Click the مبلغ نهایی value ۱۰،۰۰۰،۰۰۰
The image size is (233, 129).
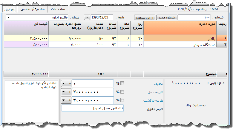pyautogui.click(x=186, y=83)
